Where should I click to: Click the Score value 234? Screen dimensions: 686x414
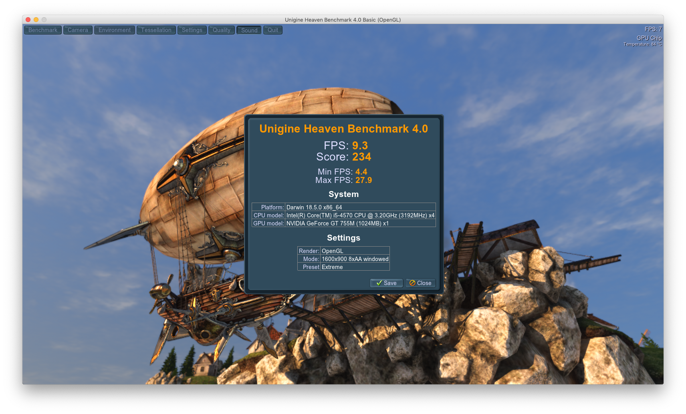click(x=362, y=157)
